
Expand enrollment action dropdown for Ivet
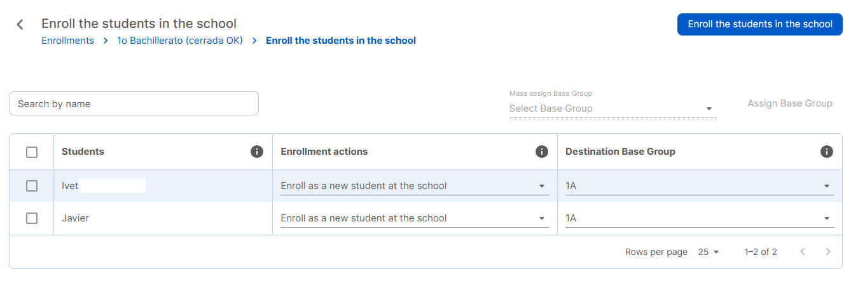(415, 186)
